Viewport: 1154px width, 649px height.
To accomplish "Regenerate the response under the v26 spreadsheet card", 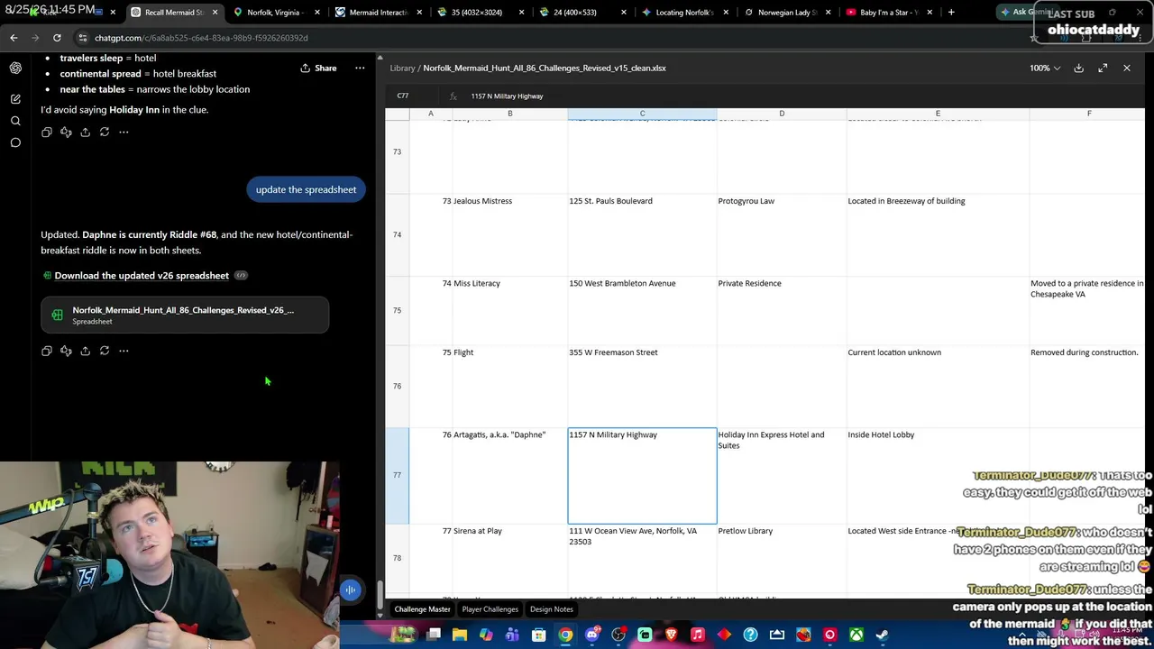I will (105, 351).
